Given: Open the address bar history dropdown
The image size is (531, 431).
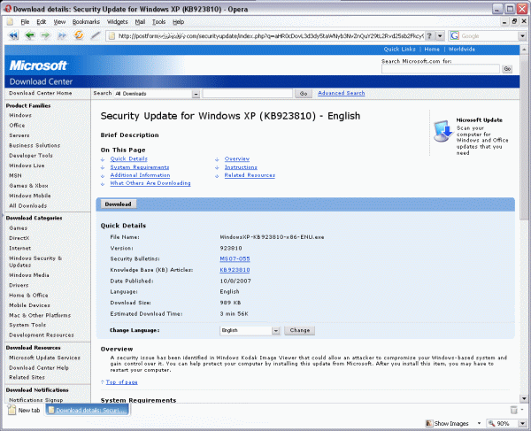Looking at the screenshot, I should tap(440, 36).
